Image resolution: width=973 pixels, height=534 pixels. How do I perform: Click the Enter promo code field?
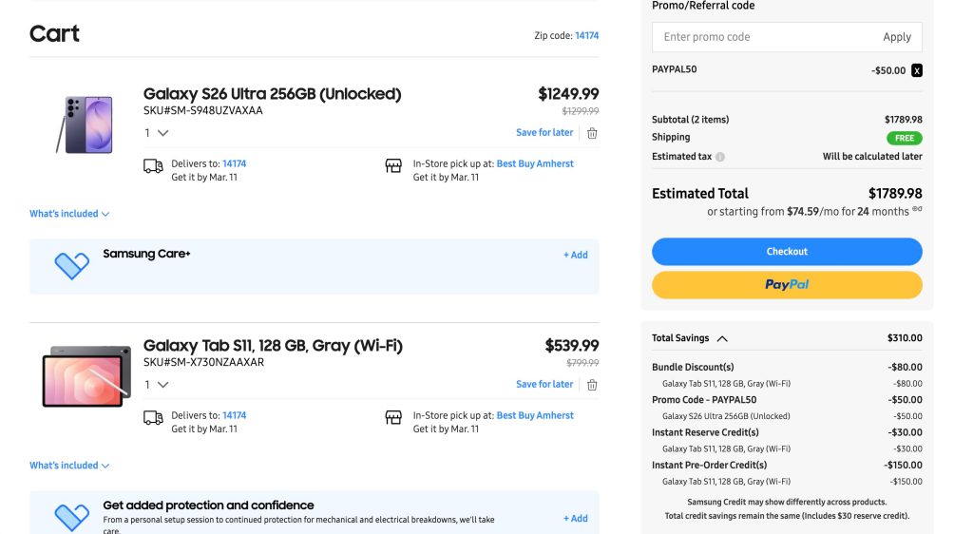coord(760,37)
